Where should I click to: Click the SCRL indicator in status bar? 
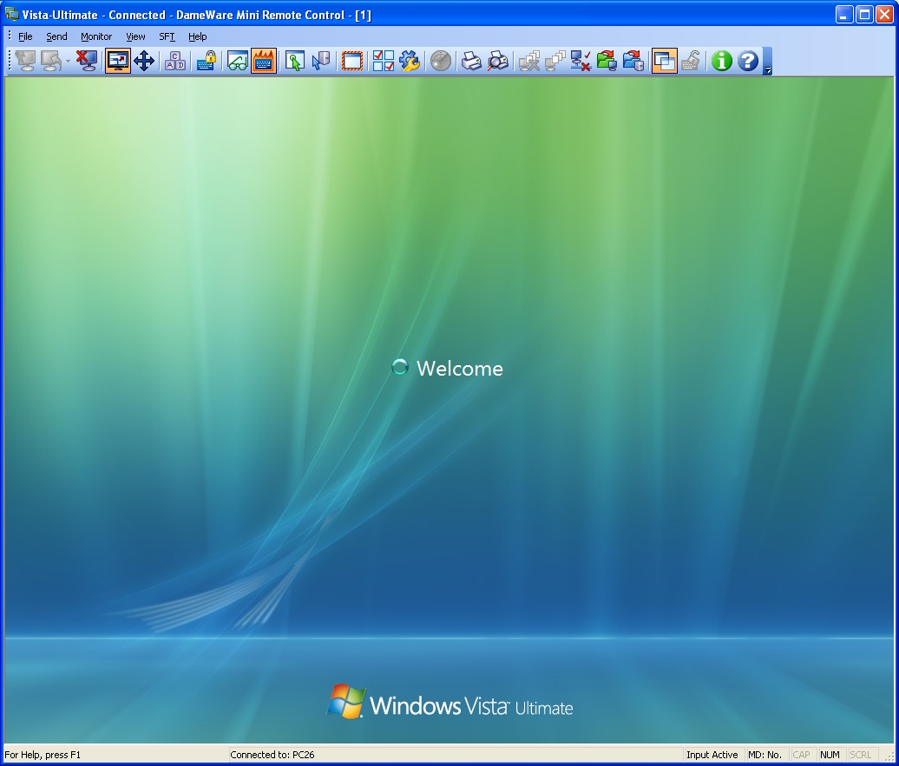click(x=860, y=755)
